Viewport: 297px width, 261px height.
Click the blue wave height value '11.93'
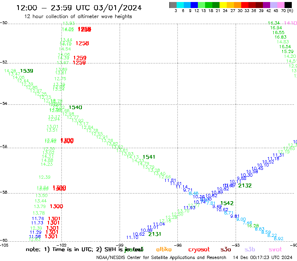pos(189,208)
